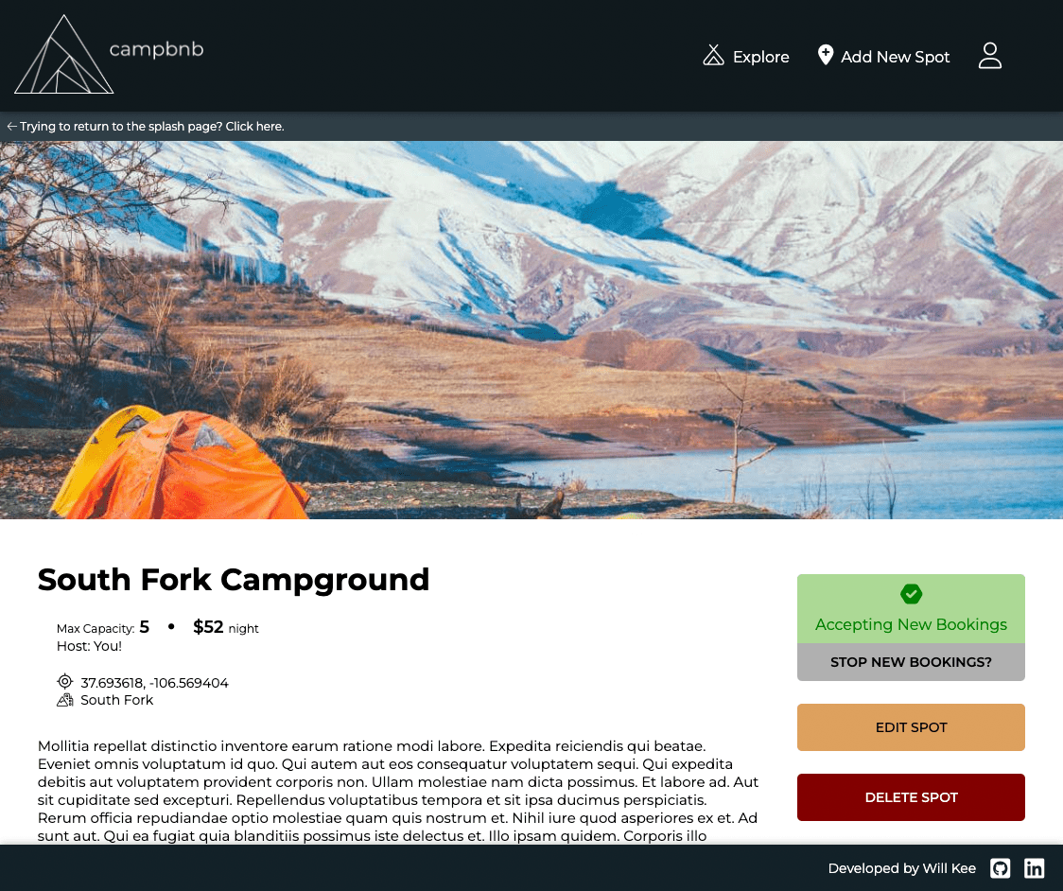Click the Delete Spot button
The width and height of the screenshot is (1063, 891).
pos(911,797)
